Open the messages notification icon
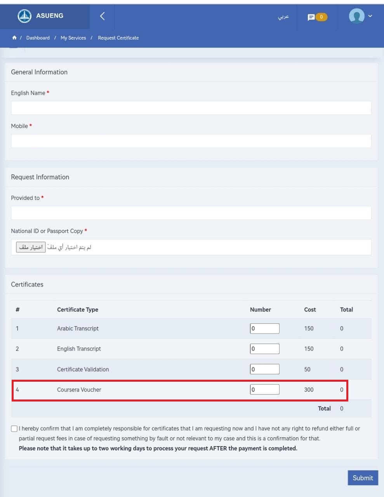 click(311, 17)
